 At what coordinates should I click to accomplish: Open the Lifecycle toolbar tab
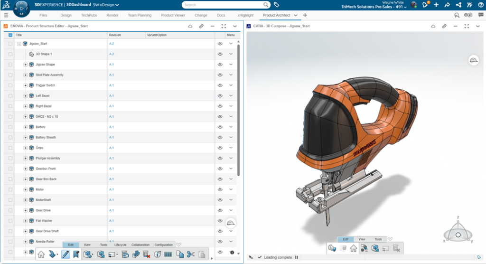tap(121, 245)
